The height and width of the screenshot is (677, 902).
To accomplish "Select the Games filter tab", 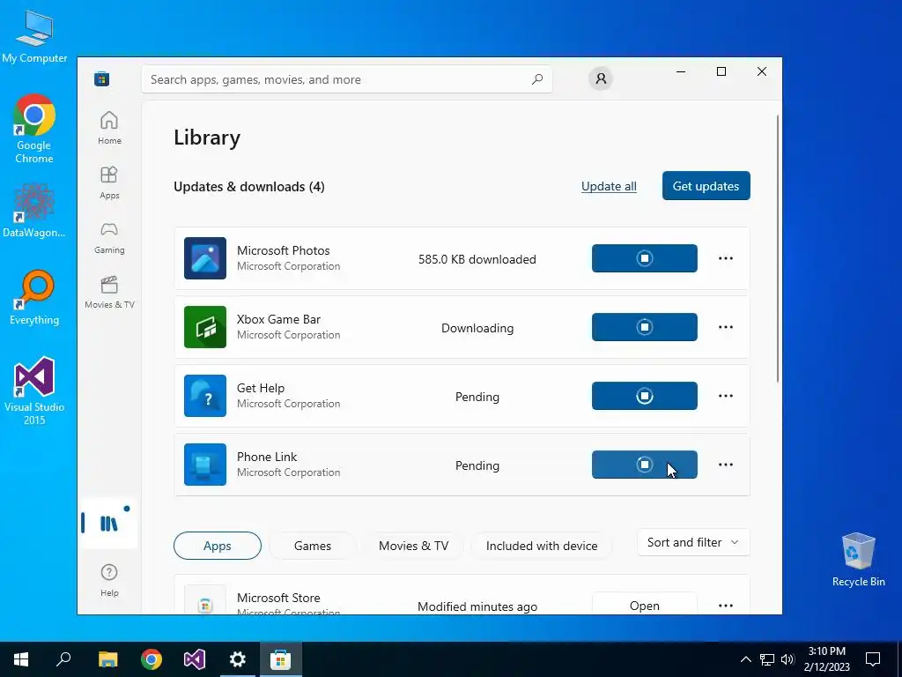I will [313, 546].
